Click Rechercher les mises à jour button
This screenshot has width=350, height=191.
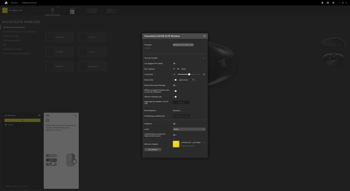pyautogui.click(x=183, y=45)
